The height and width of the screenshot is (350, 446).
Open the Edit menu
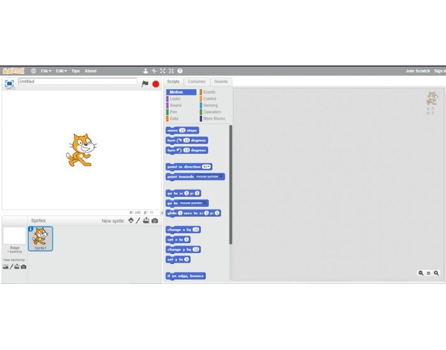point(61,71)
